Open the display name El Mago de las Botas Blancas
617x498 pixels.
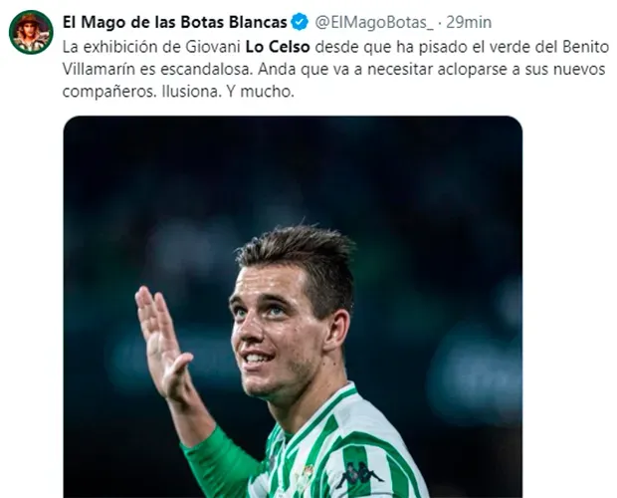point(175,22)
